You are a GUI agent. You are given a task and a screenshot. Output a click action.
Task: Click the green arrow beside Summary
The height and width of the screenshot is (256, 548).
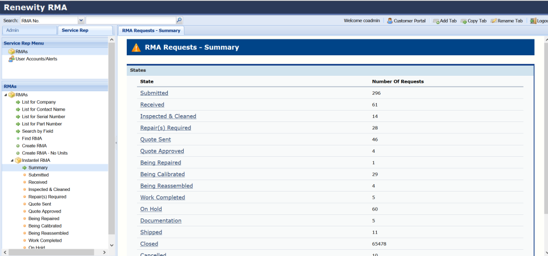click(x=25, y=168)
